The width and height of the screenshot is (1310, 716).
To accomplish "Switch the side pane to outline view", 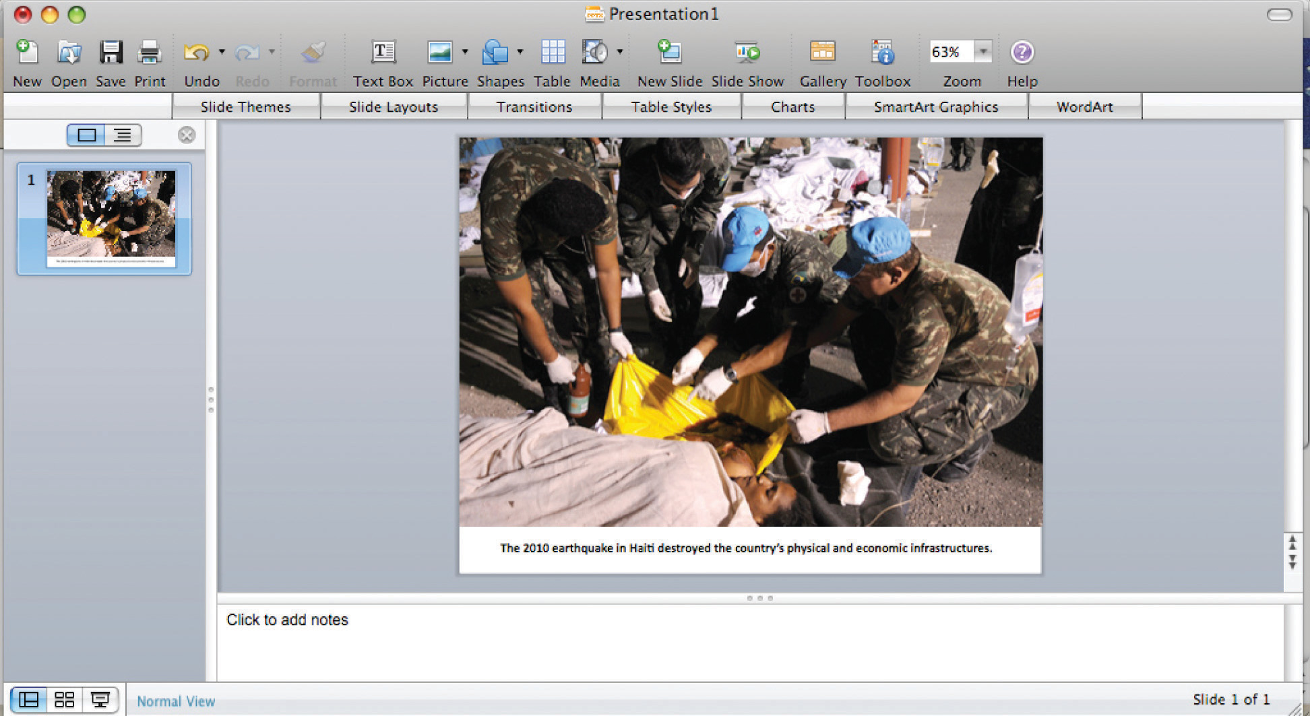I will tap(123, 135).
